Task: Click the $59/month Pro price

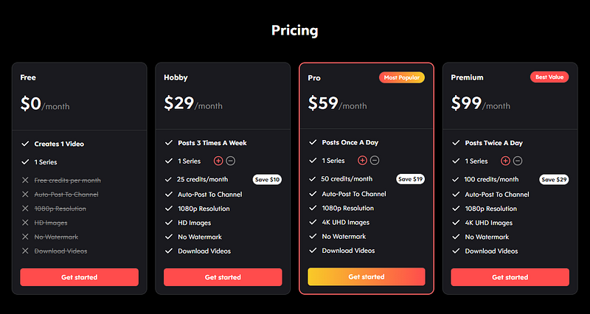Action: [337, 103]
